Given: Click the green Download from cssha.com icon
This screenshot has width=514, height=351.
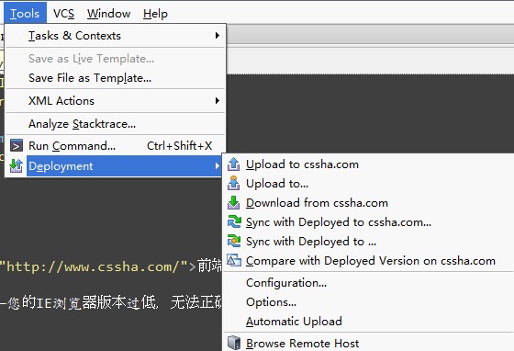Looking at the screenshot, I should tap(233, 202).
